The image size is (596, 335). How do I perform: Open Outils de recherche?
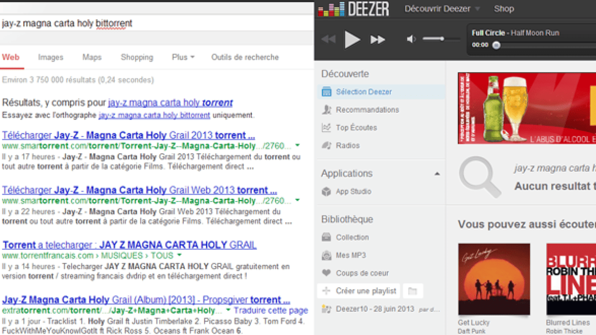[x=245, y=57]
